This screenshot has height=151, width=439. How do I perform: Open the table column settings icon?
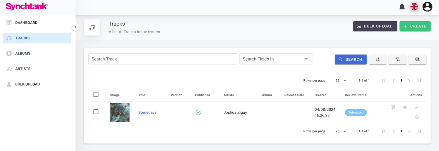417,59
